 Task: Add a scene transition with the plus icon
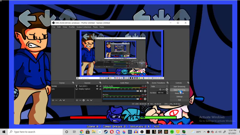click(x=160, y=90)
